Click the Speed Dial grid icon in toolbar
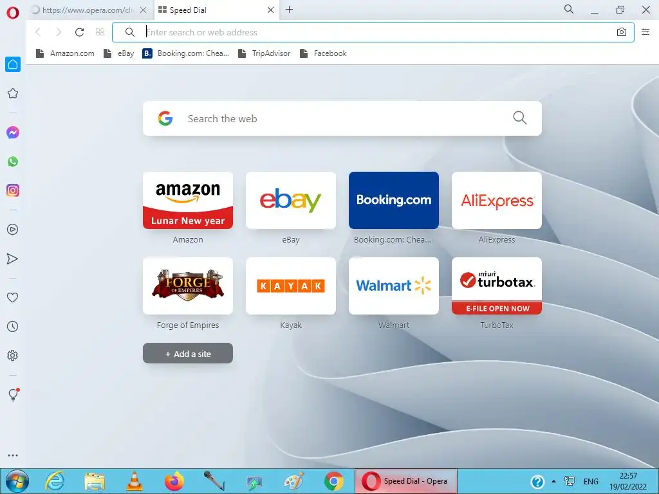The image size is (659, 494). pyautogui.click(x=100, y=32)
